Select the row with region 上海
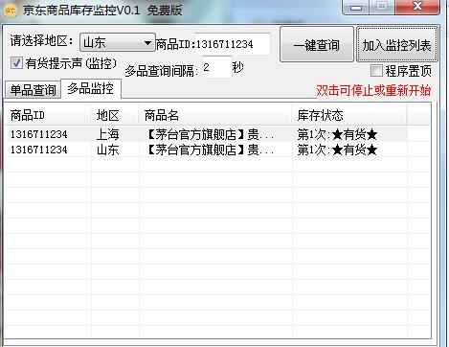The width and height of the screenshot is (449, 347). pos(206,134)
